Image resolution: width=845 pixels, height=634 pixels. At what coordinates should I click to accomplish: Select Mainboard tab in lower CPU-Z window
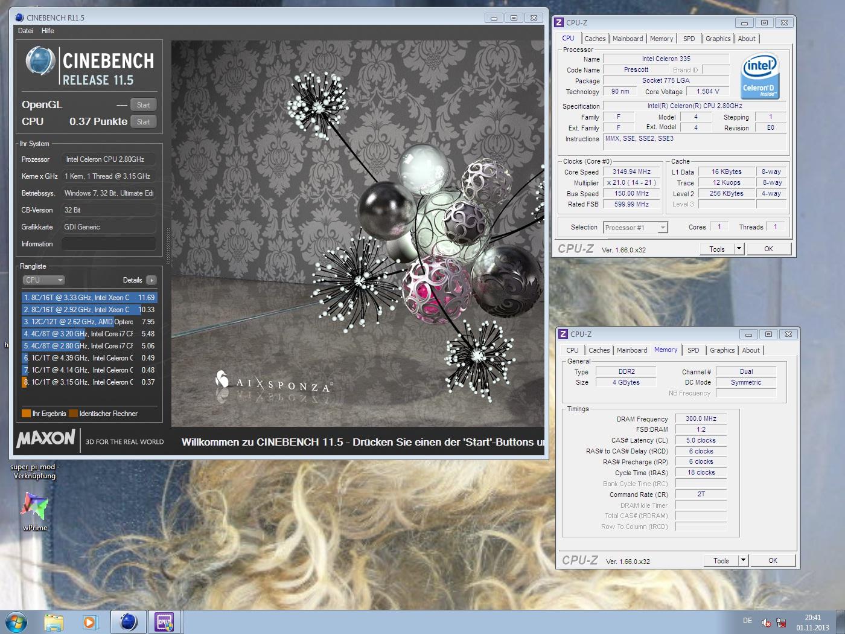(x=632, y=350)
